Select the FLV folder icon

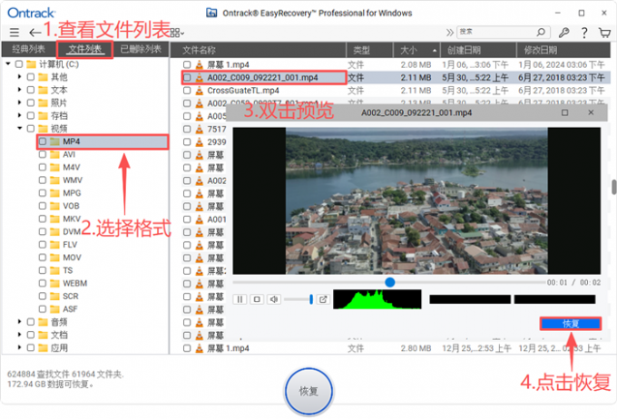coord(55,245)
